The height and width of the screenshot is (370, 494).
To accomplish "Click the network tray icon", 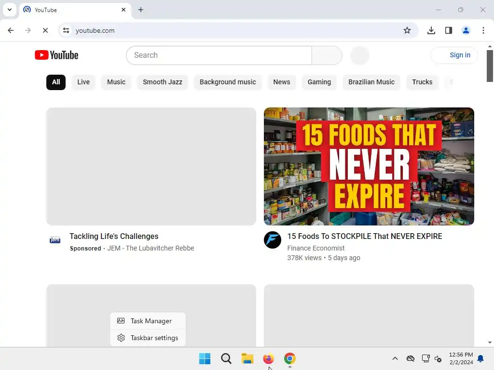I will click(425, 358).
